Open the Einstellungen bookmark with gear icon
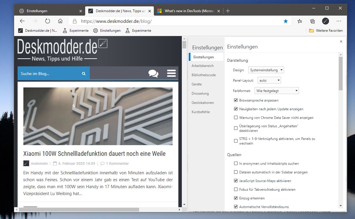This screenshot has width=355, height=219. (x=107, y=31)
